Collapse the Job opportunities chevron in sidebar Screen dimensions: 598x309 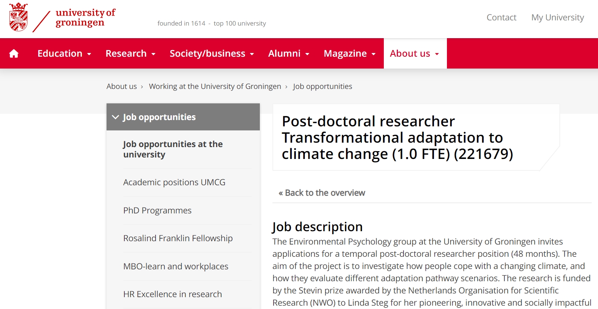tap(115, 117)
